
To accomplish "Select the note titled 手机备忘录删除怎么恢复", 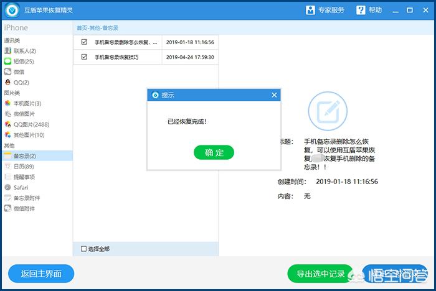I will click(126, 42).
